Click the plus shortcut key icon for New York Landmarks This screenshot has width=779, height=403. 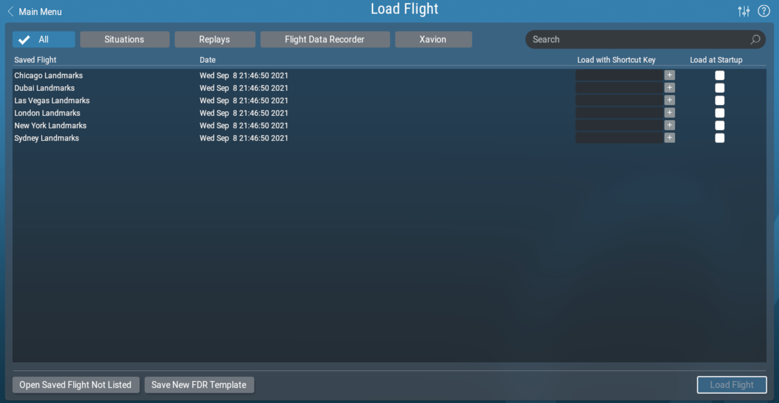(669, 125)
